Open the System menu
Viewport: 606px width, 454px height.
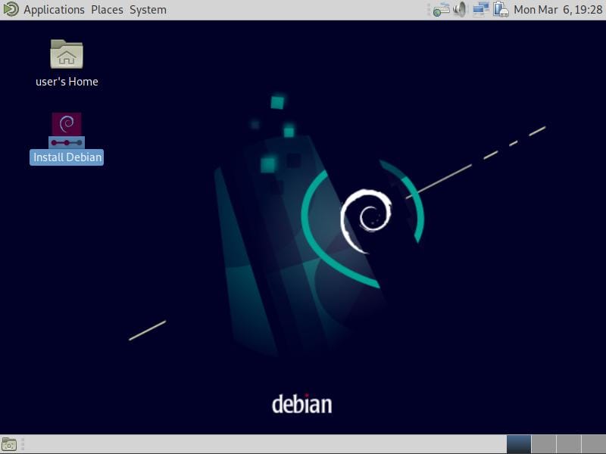148,10
